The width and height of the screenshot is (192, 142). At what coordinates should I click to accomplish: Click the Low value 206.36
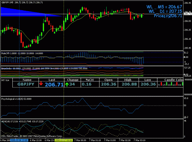pos(148,84)
